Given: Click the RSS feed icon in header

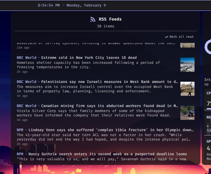Looking at the screenshot, I should tap(93, 19).
